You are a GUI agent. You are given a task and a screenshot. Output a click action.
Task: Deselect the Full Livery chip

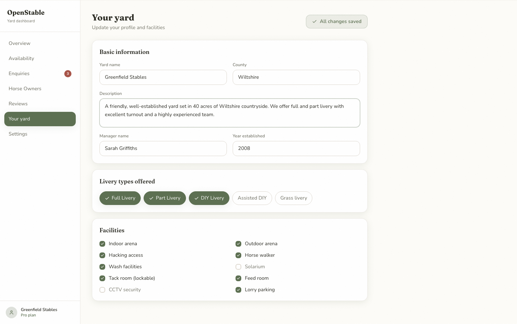tap(120, 198)
